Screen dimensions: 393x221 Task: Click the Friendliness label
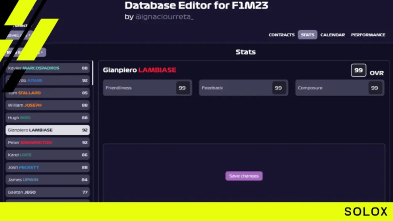[118, 88]
